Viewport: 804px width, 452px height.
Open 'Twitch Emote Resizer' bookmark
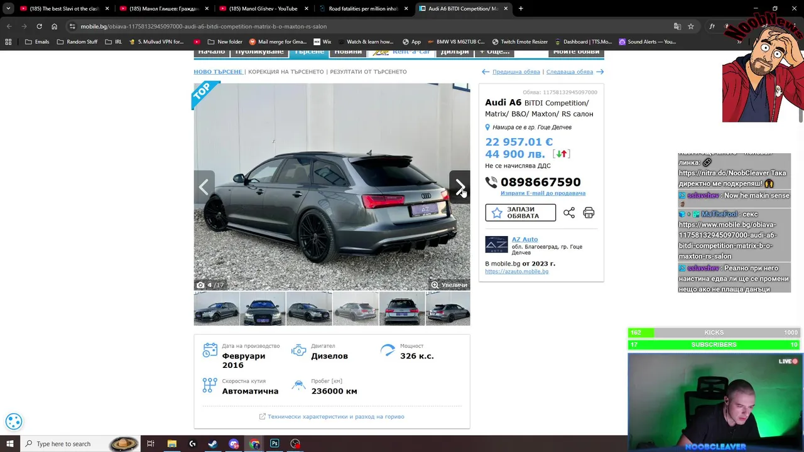520,41
